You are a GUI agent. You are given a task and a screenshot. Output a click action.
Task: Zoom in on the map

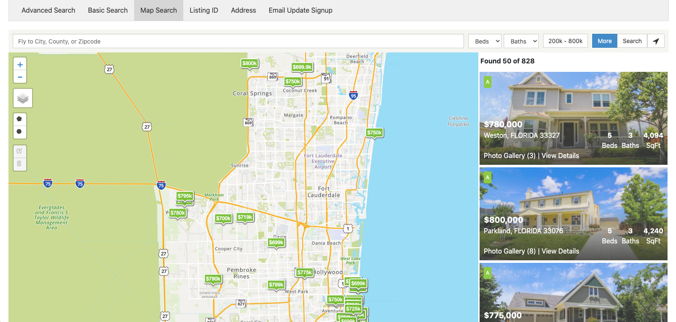tap(20, 65)
